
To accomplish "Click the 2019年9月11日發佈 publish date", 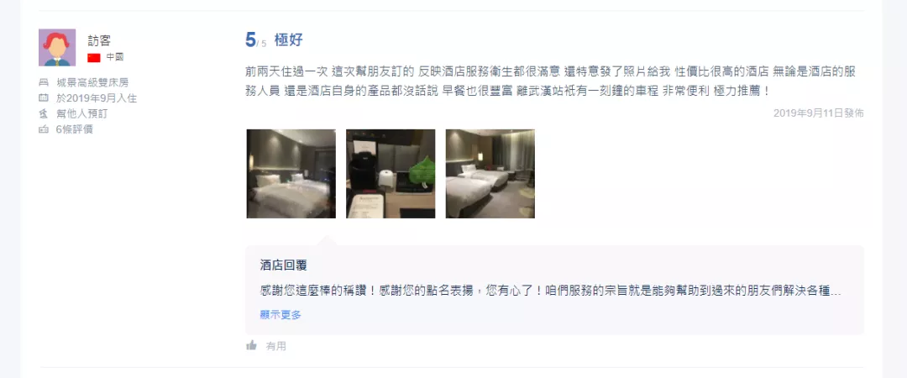I will pyautogui.click(x=819, y=113).
